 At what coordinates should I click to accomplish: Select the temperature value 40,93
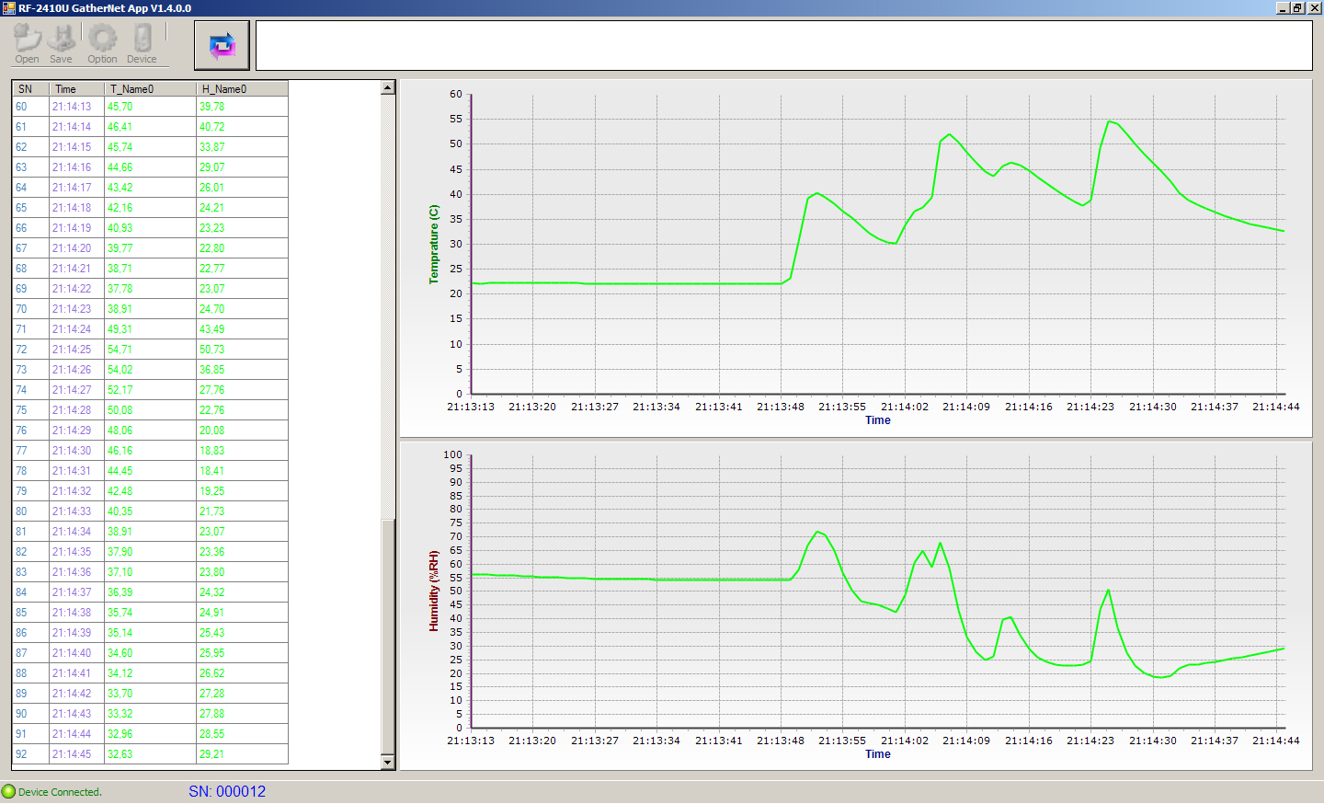(150, 228)
